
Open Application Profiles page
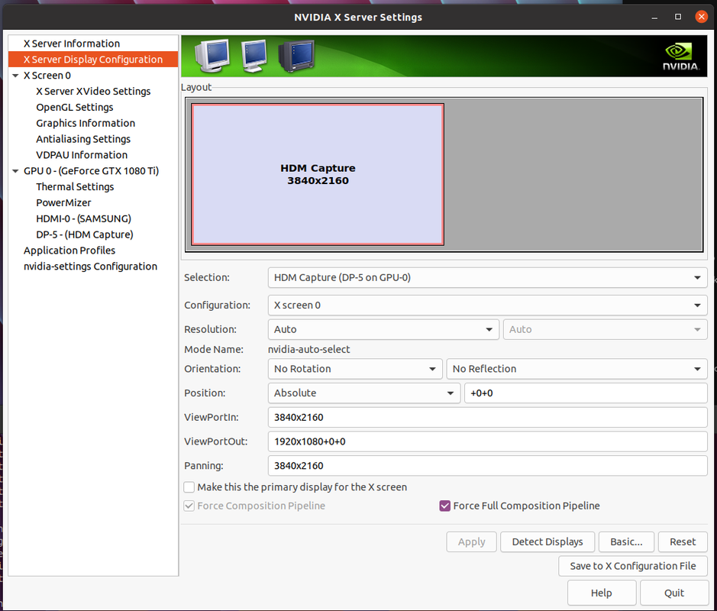click(69, 251)
